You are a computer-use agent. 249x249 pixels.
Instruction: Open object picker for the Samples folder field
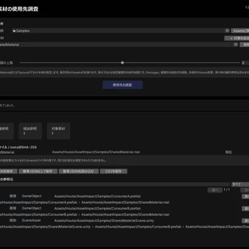click(227, 30)
